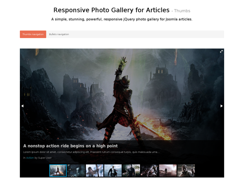Select the last thumbnail with man's face
This screenshot has height=181, width=244.
(x=186, y=171)
